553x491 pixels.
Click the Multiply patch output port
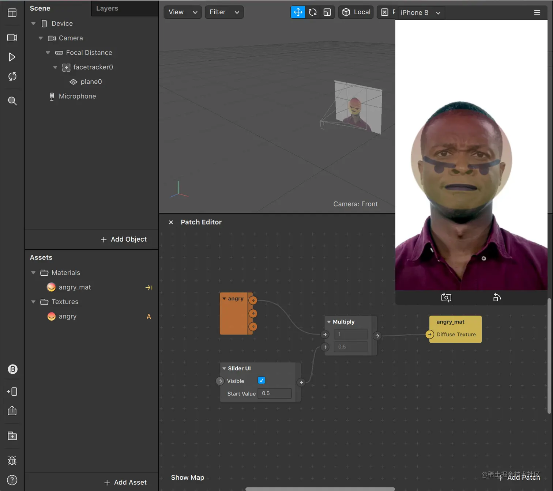click(377, 336)
